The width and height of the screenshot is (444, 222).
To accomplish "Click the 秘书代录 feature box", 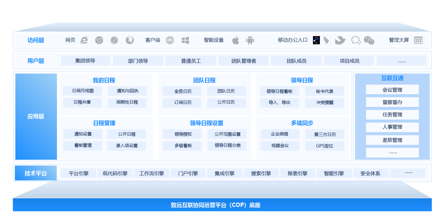I will (324, 91).
